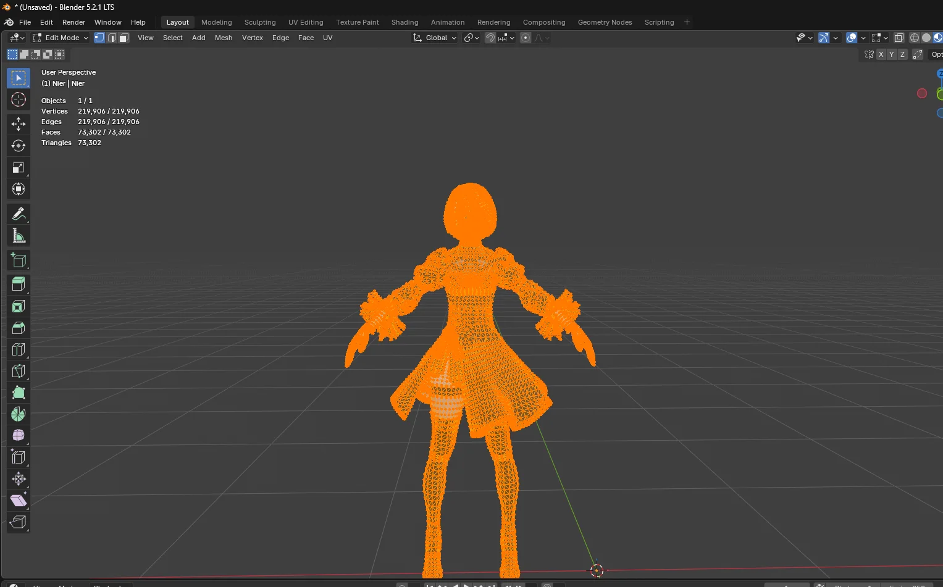Switch to the Sculpting workspace tab
This screenshot has height=587, width=943.
[260, 22]
